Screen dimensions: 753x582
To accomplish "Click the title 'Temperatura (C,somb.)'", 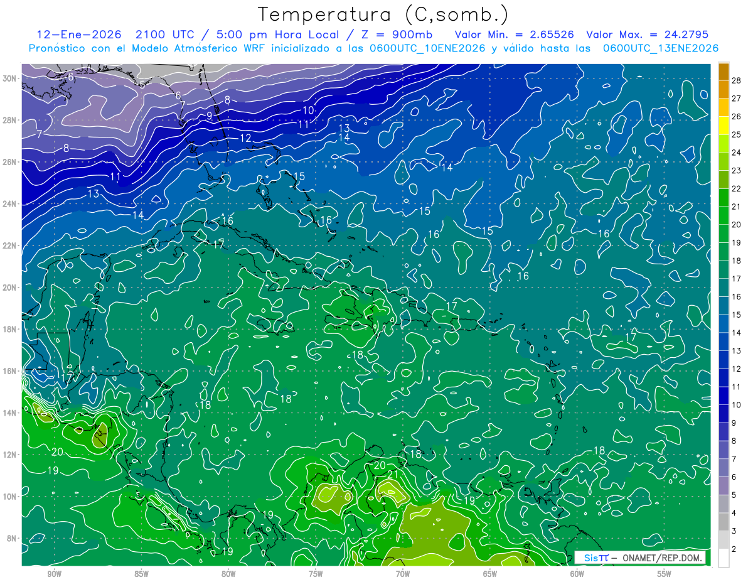I will (x=383, y=14).
